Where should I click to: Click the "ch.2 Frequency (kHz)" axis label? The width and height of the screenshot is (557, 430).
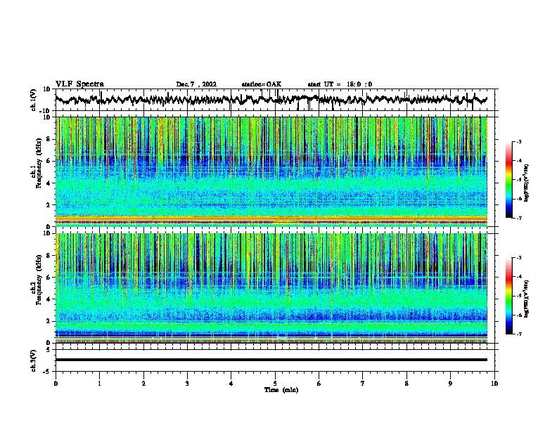pos(37,280)
